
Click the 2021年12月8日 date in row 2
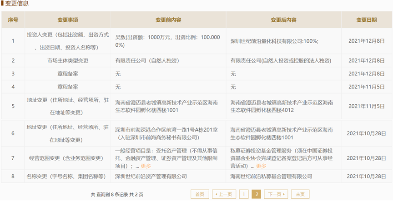367,60
